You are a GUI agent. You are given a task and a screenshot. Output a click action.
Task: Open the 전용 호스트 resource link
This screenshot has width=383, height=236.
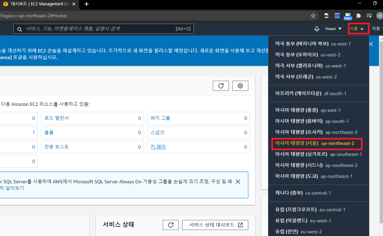[x=56, y=147]
